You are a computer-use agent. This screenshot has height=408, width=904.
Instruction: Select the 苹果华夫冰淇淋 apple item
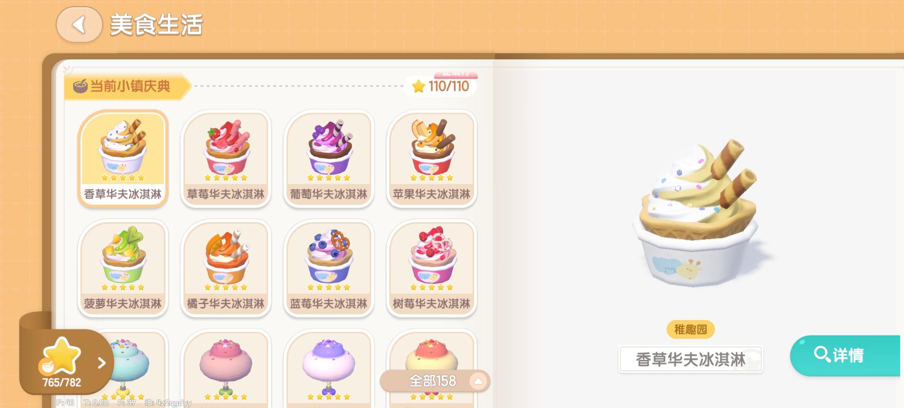pos(432,159)
